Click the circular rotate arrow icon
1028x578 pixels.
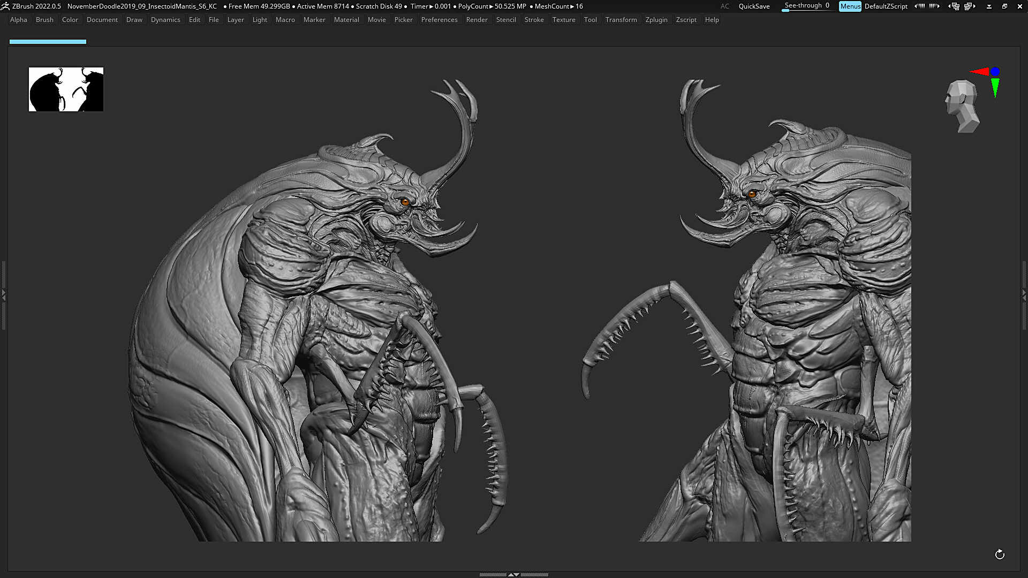click(x=1000, y=554)
